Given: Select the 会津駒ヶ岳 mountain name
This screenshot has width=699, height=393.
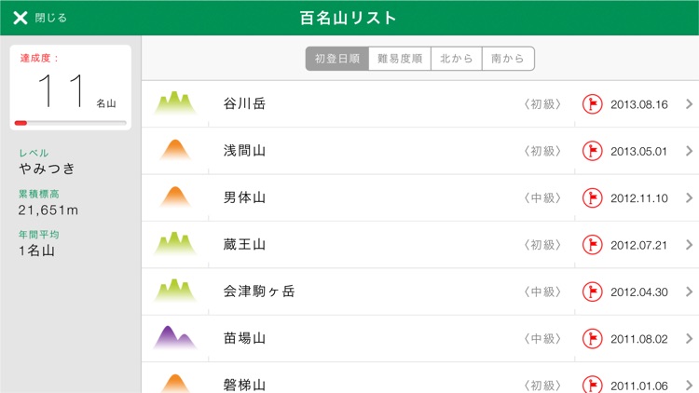Looking at the screenshot, I should 259,291.
